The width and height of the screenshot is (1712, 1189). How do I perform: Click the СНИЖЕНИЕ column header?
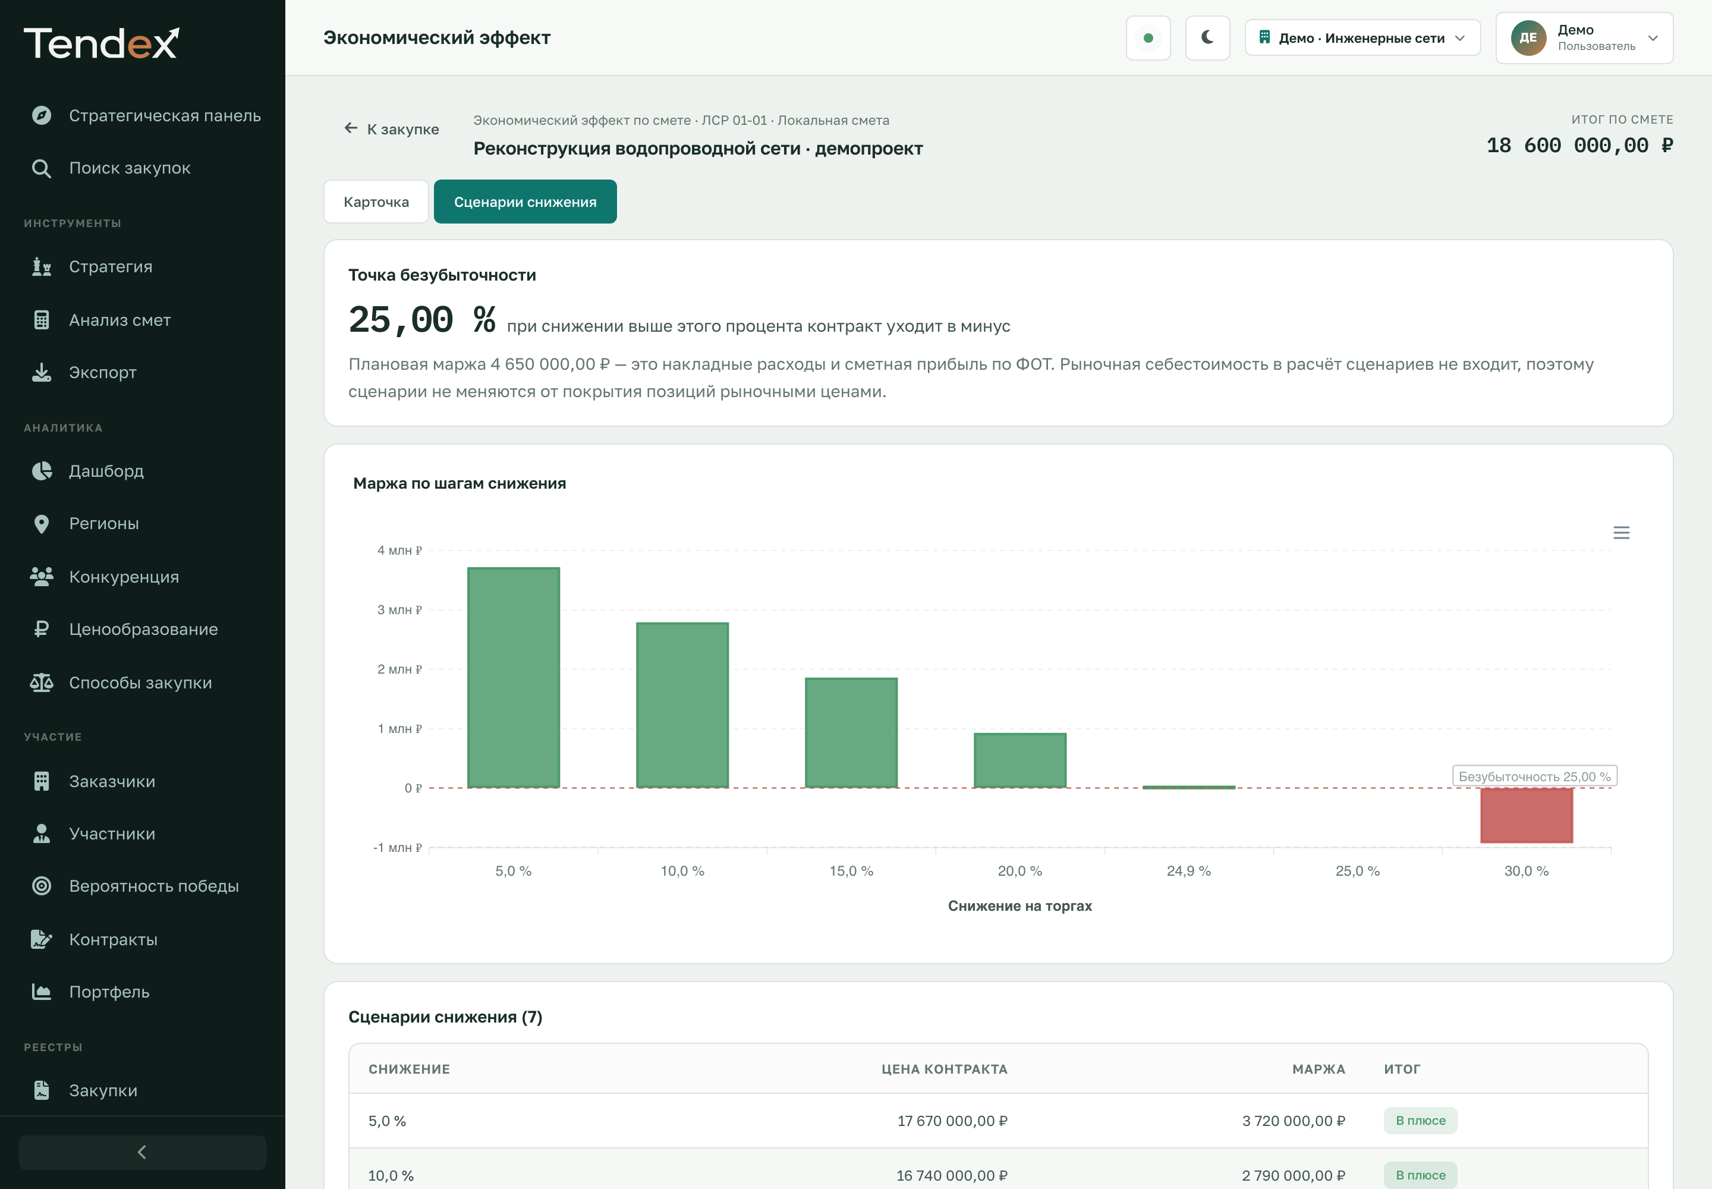409,1069
